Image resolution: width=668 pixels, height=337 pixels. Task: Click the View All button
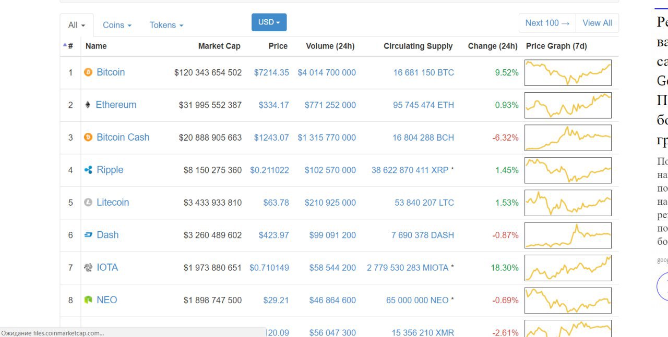point(597,23)
